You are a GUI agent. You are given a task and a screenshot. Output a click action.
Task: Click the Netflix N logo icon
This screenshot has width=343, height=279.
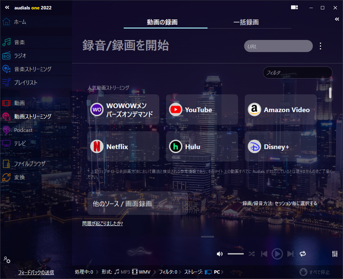[x=97, y=146]
